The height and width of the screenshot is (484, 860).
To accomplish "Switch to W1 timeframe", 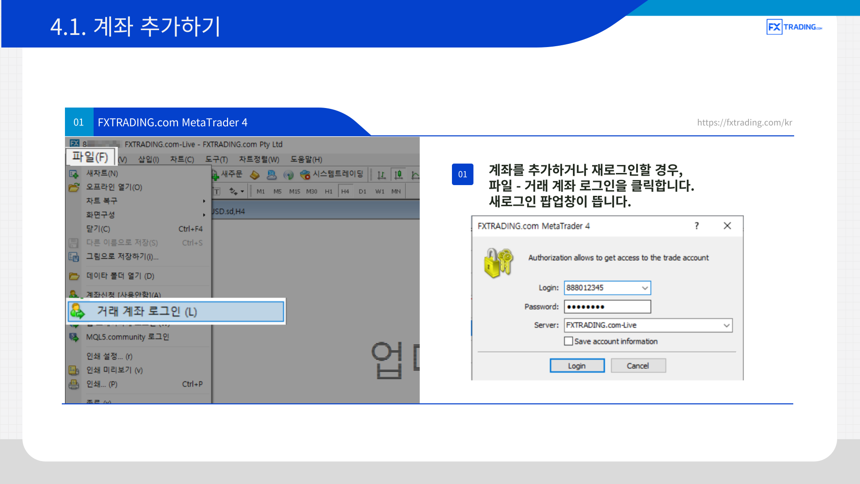I will [x=380, y=191].
